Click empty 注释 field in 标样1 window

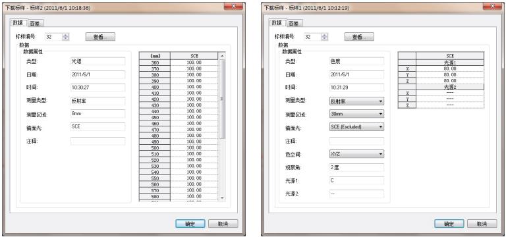356,141
